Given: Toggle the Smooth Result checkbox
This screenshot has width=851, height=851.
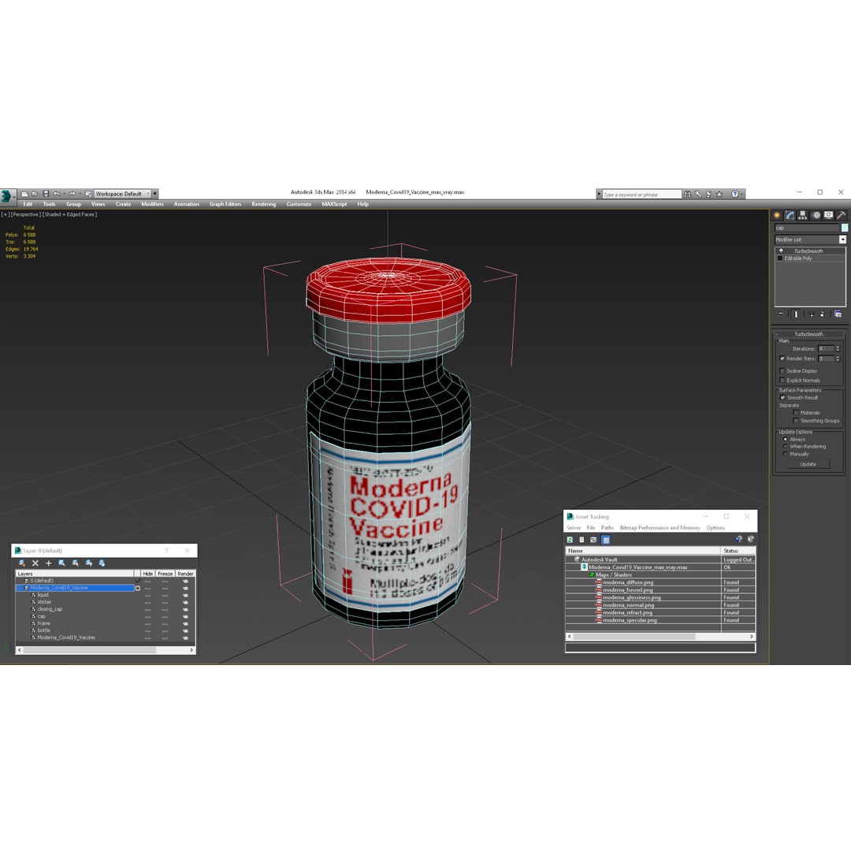Looking at the screenshot, I should tap(782, 397).
